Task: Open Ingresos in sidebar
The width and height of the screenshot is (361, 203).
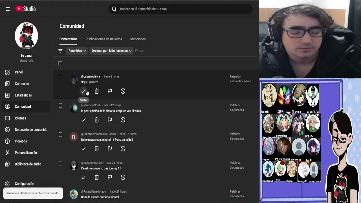Action: coord(26,141)
